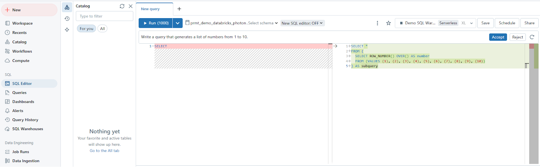Screen dimensions: 540x167
Task: Click the Schedule button
Action: click(507, 23)
